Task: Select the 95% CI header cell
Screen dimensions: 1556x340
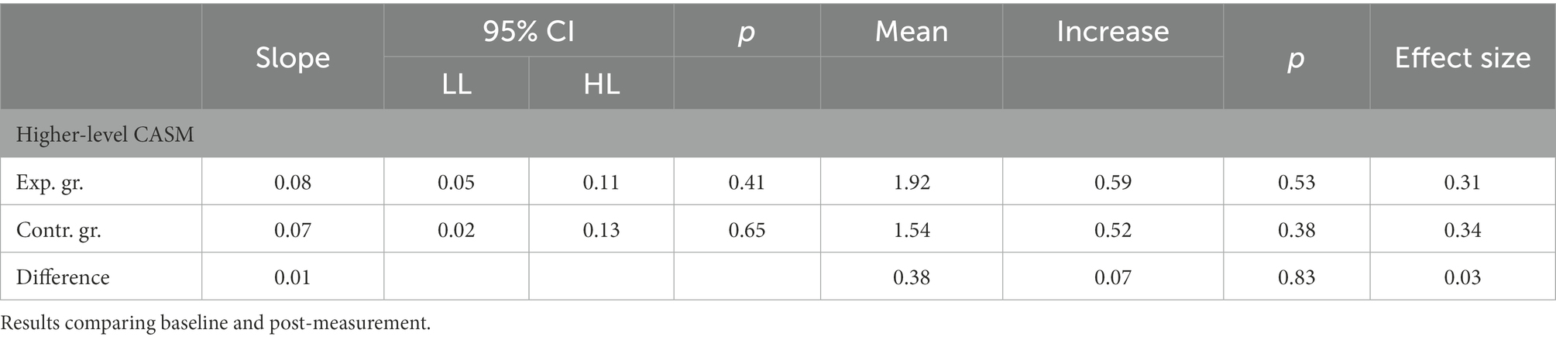Action: click(529, 31)
